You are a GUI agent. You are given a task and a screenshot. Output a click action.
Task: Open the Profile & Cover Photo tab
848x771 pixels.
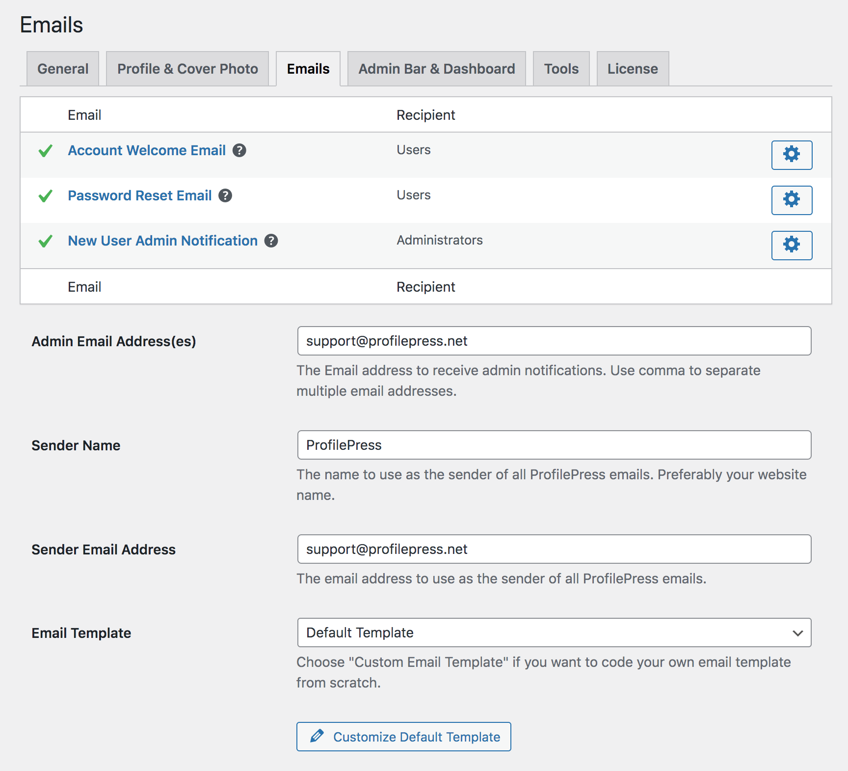[187, 69]
